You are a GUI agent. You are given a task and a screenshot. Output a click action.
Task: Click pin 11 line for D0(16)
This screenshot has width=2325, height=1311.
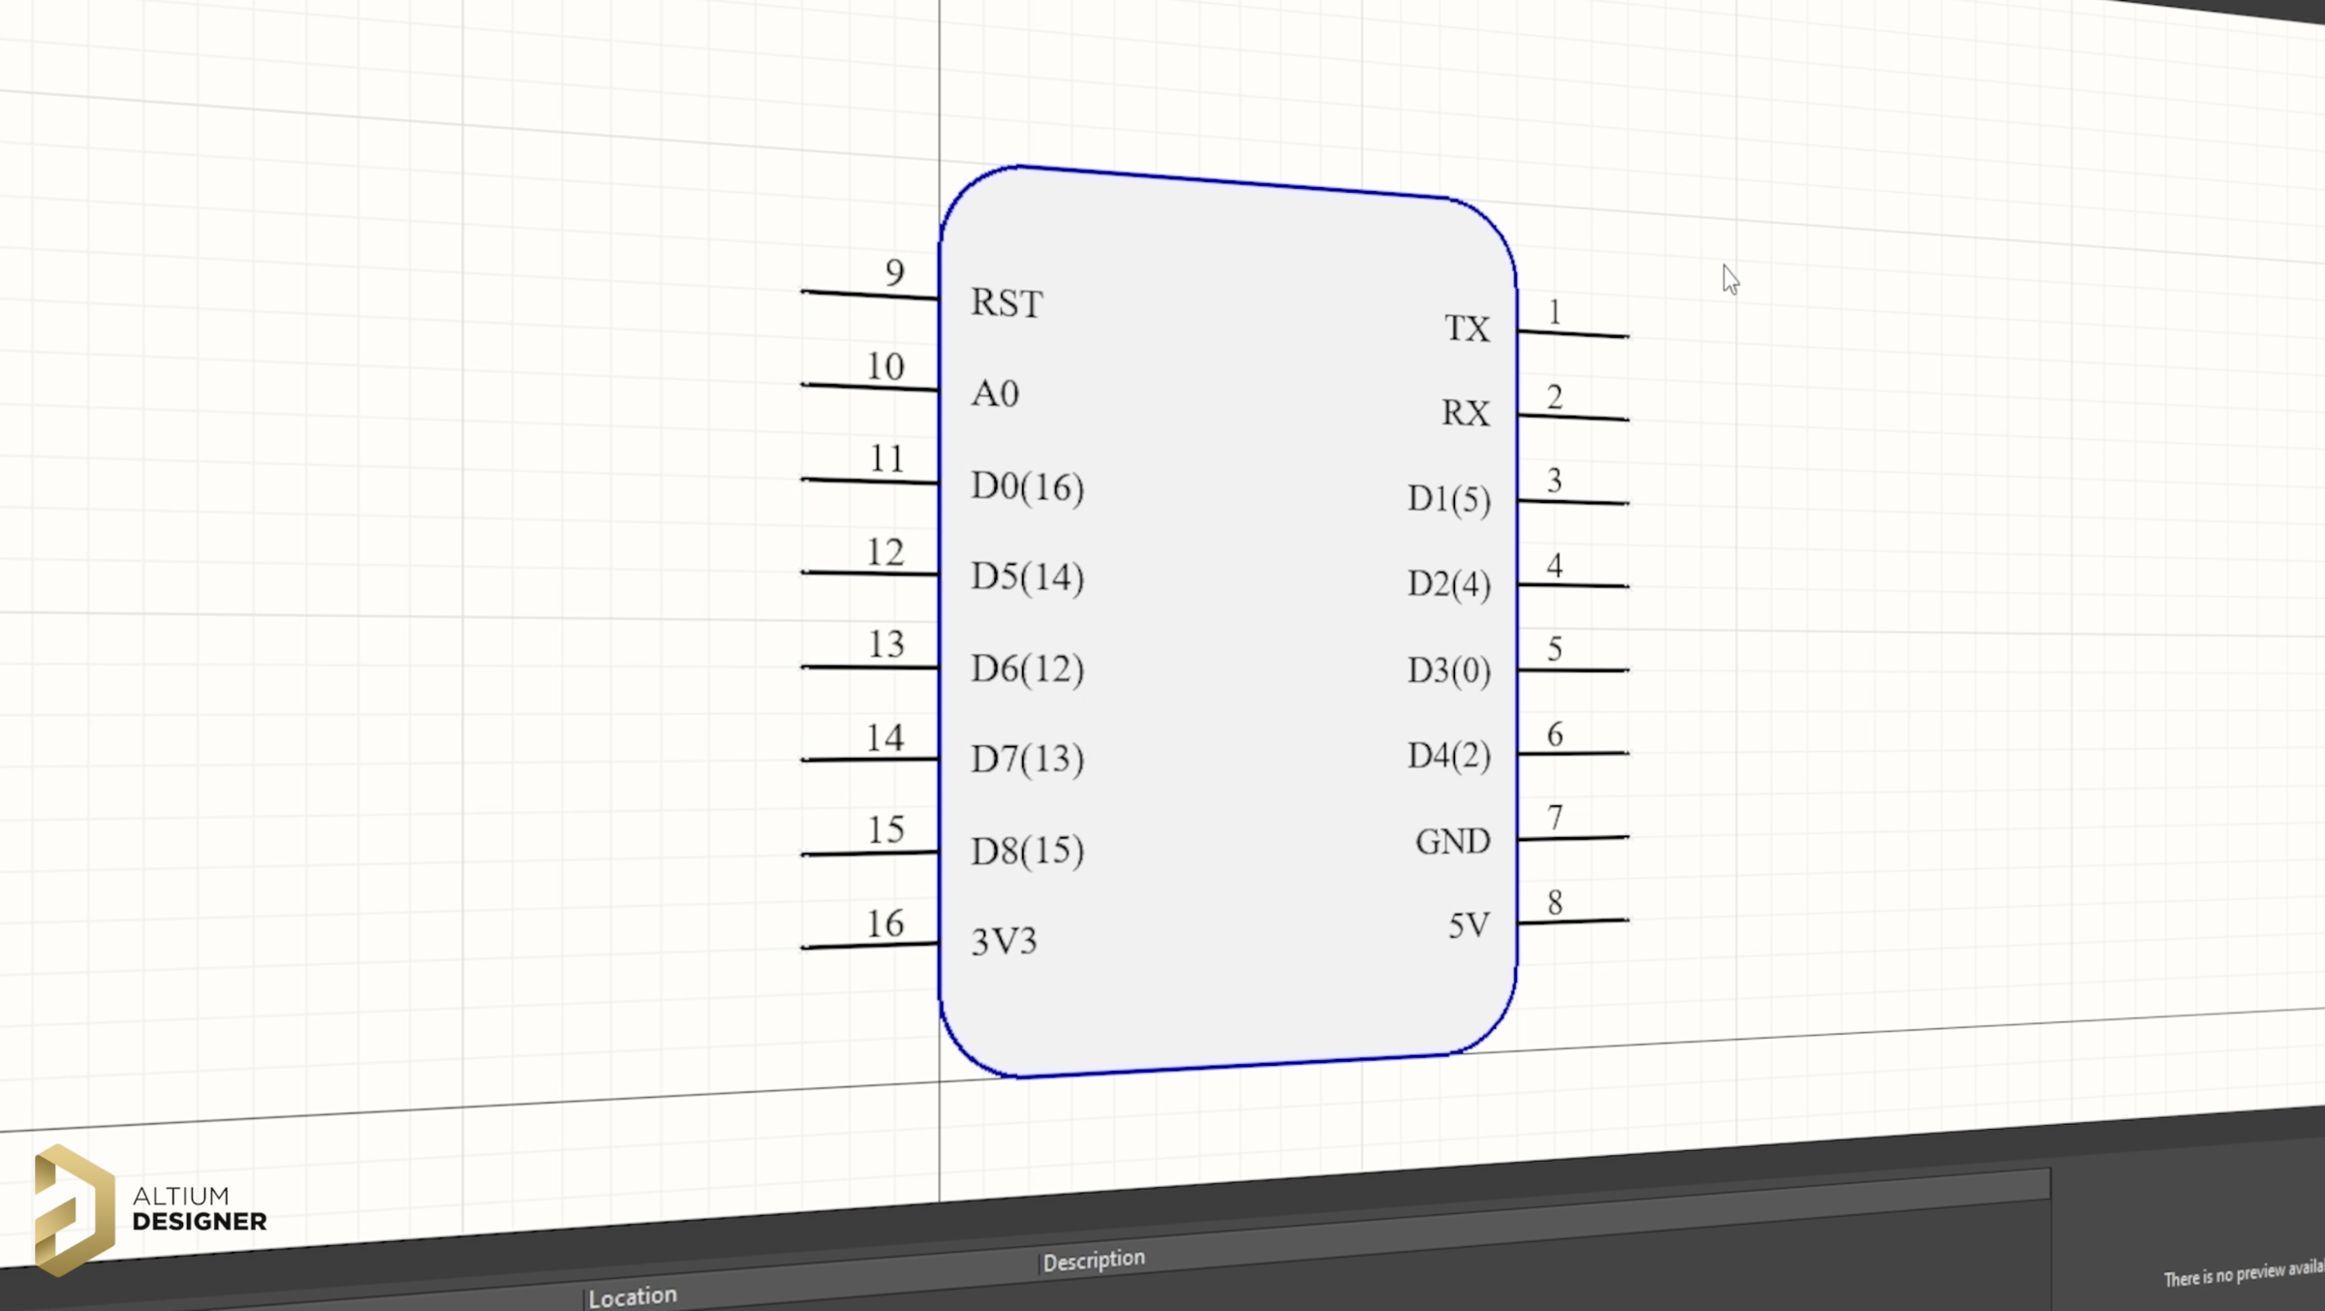point(869,481)
